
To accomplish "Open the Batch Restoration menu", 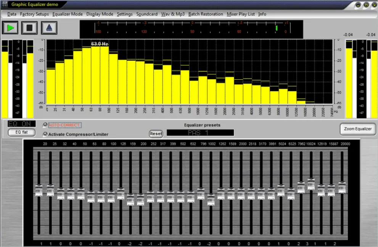I will click(206, 14).
